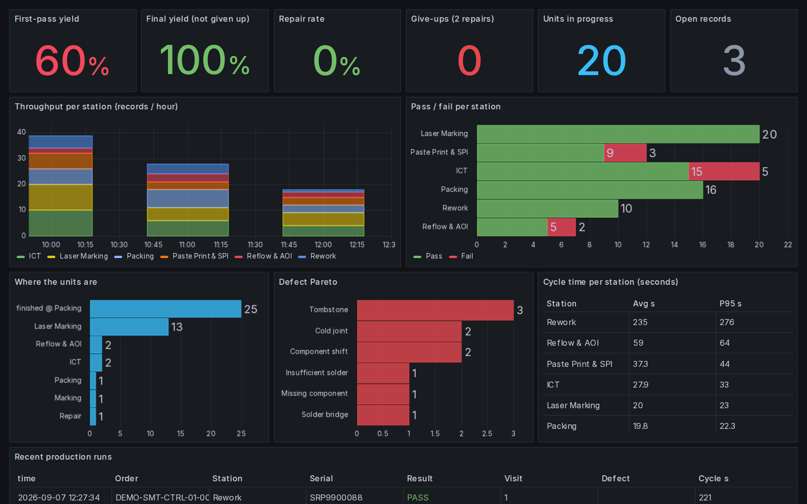Open Give-ups (2 repairs) panel title

(452, 19)
